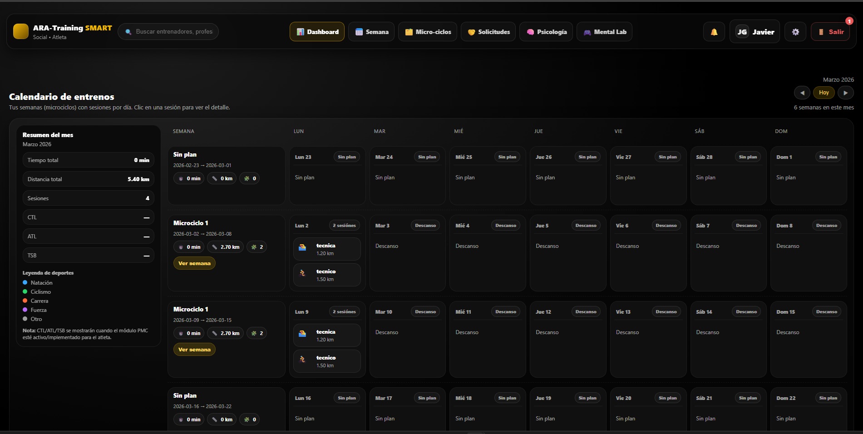Viewport: 863px width, 434px height.
Task: Click Ver semana for week 2026-03-02
Action: pyautogui.click(x=194, y=263)
